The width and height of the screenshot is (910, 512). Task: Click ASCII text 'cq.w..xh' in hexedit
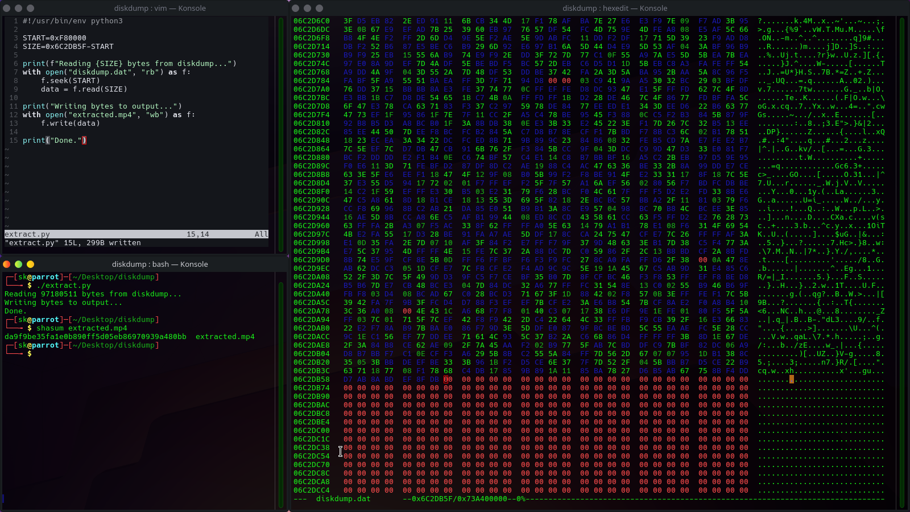776,371
